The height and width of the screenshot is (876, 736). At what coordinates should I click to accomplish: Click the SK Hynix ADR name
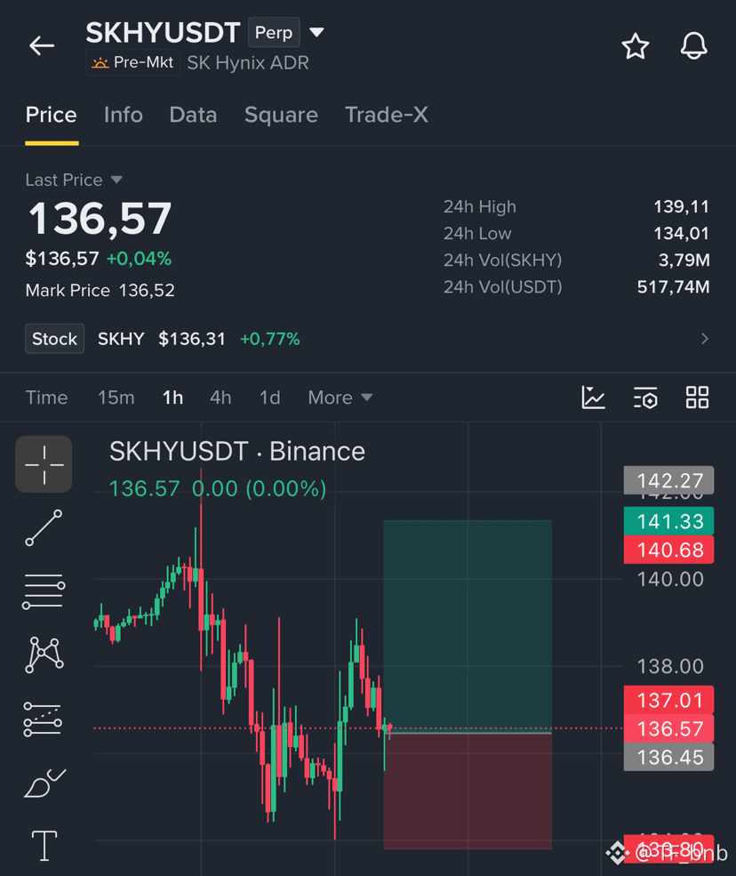tap(248, 63)
